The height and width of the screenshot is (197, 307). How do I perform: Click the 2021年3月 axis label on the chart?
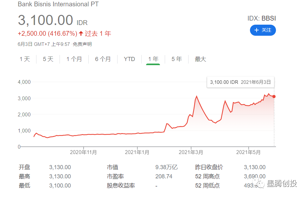click(x=190, y=152)
